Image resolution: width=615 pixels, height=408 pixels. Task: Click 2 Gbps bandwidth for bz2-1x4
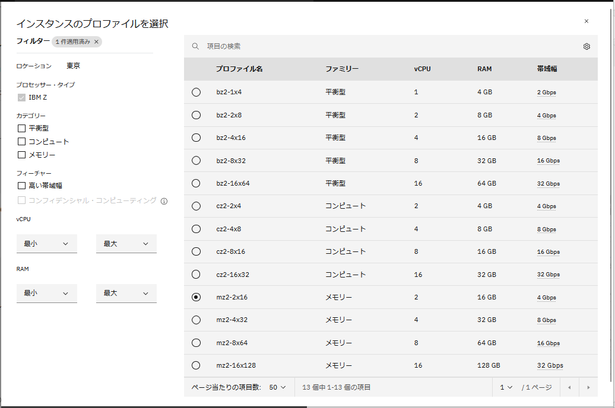tap(546, 93)
